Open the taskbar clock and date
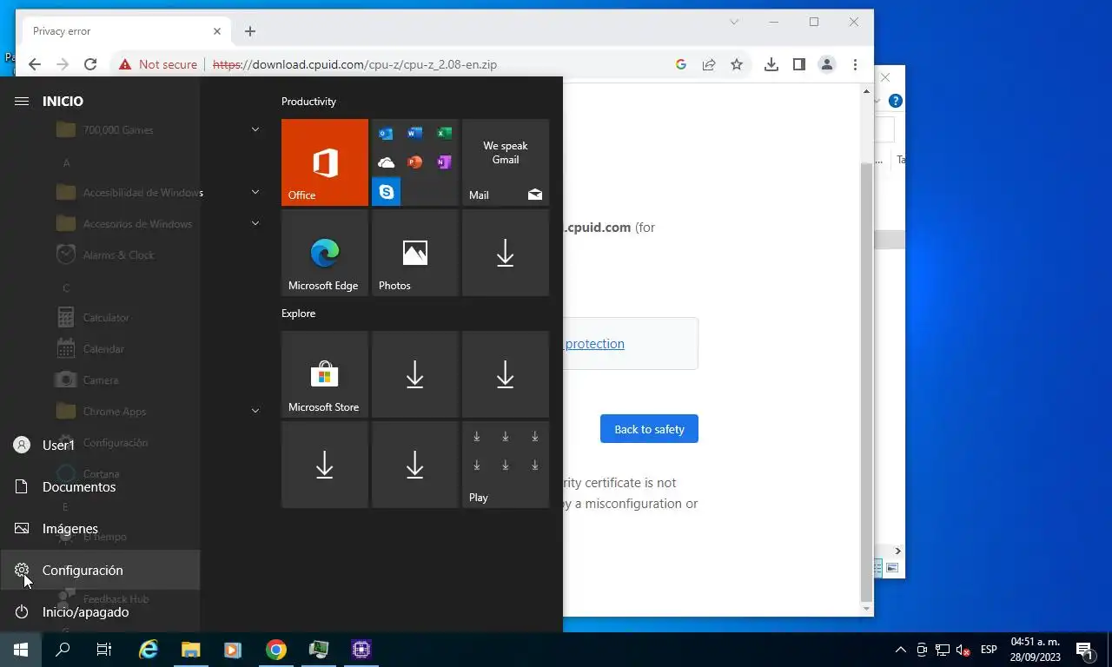 point(1035,650)
